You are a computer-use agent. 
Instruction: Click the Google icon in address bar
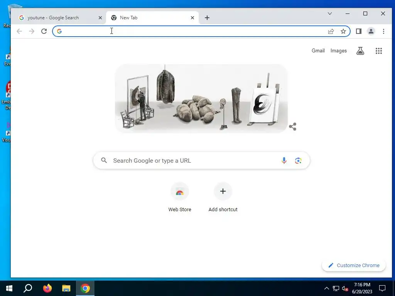[x=59, y=31]
